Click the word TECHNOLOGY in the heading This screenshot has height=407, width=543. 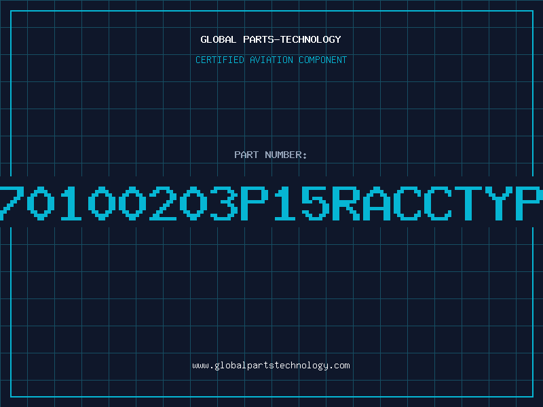click(311, 39)
